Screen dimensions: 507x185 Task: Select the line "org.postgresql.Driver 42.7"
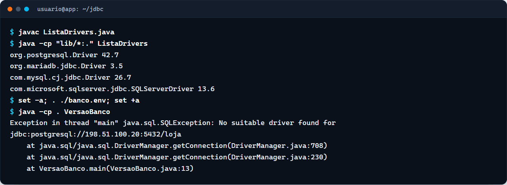tap(64, 55)
